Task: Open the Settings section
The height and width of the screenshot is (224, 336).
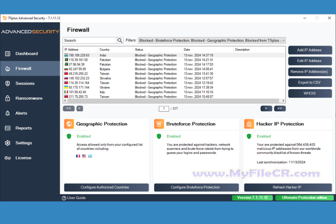Action: [30, 143]
